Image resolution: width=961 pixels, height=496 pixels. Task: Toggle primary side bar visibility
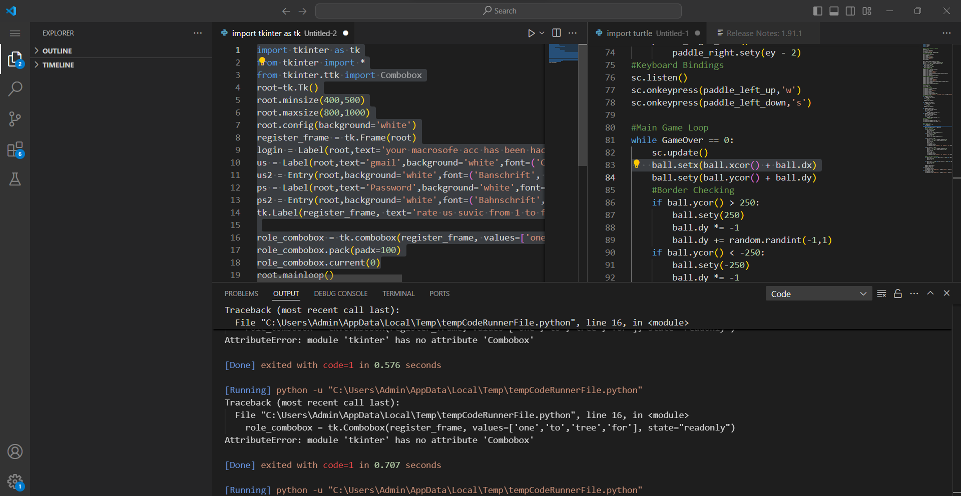pyautogui.click(x=818, y=11)
